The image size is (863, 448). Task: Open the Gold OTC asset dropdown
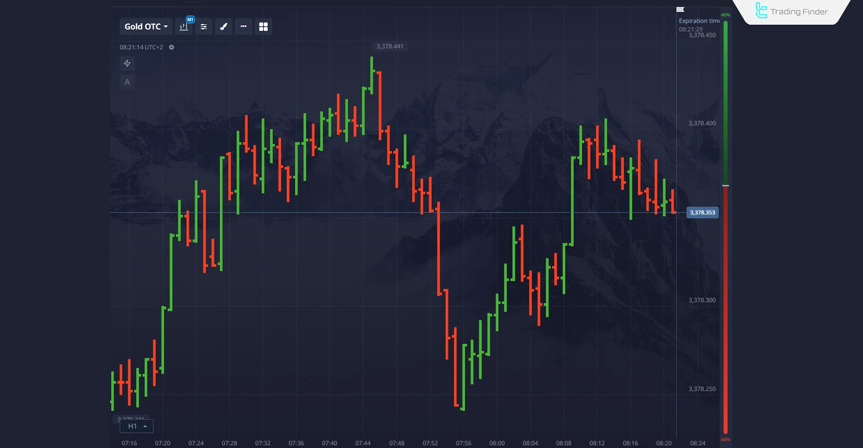point(146,27)
